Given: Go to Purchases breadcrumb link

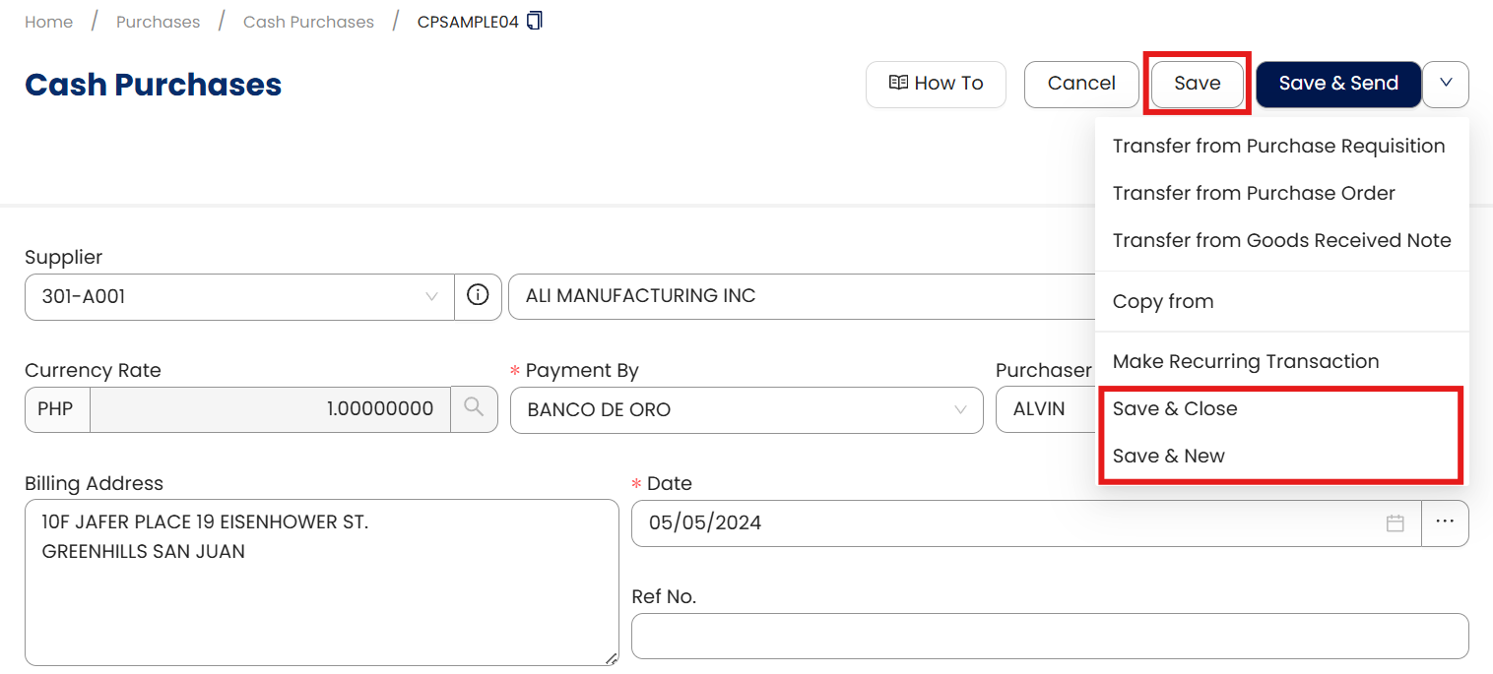Looking at the screenshot, I should [x=158, y=22].
